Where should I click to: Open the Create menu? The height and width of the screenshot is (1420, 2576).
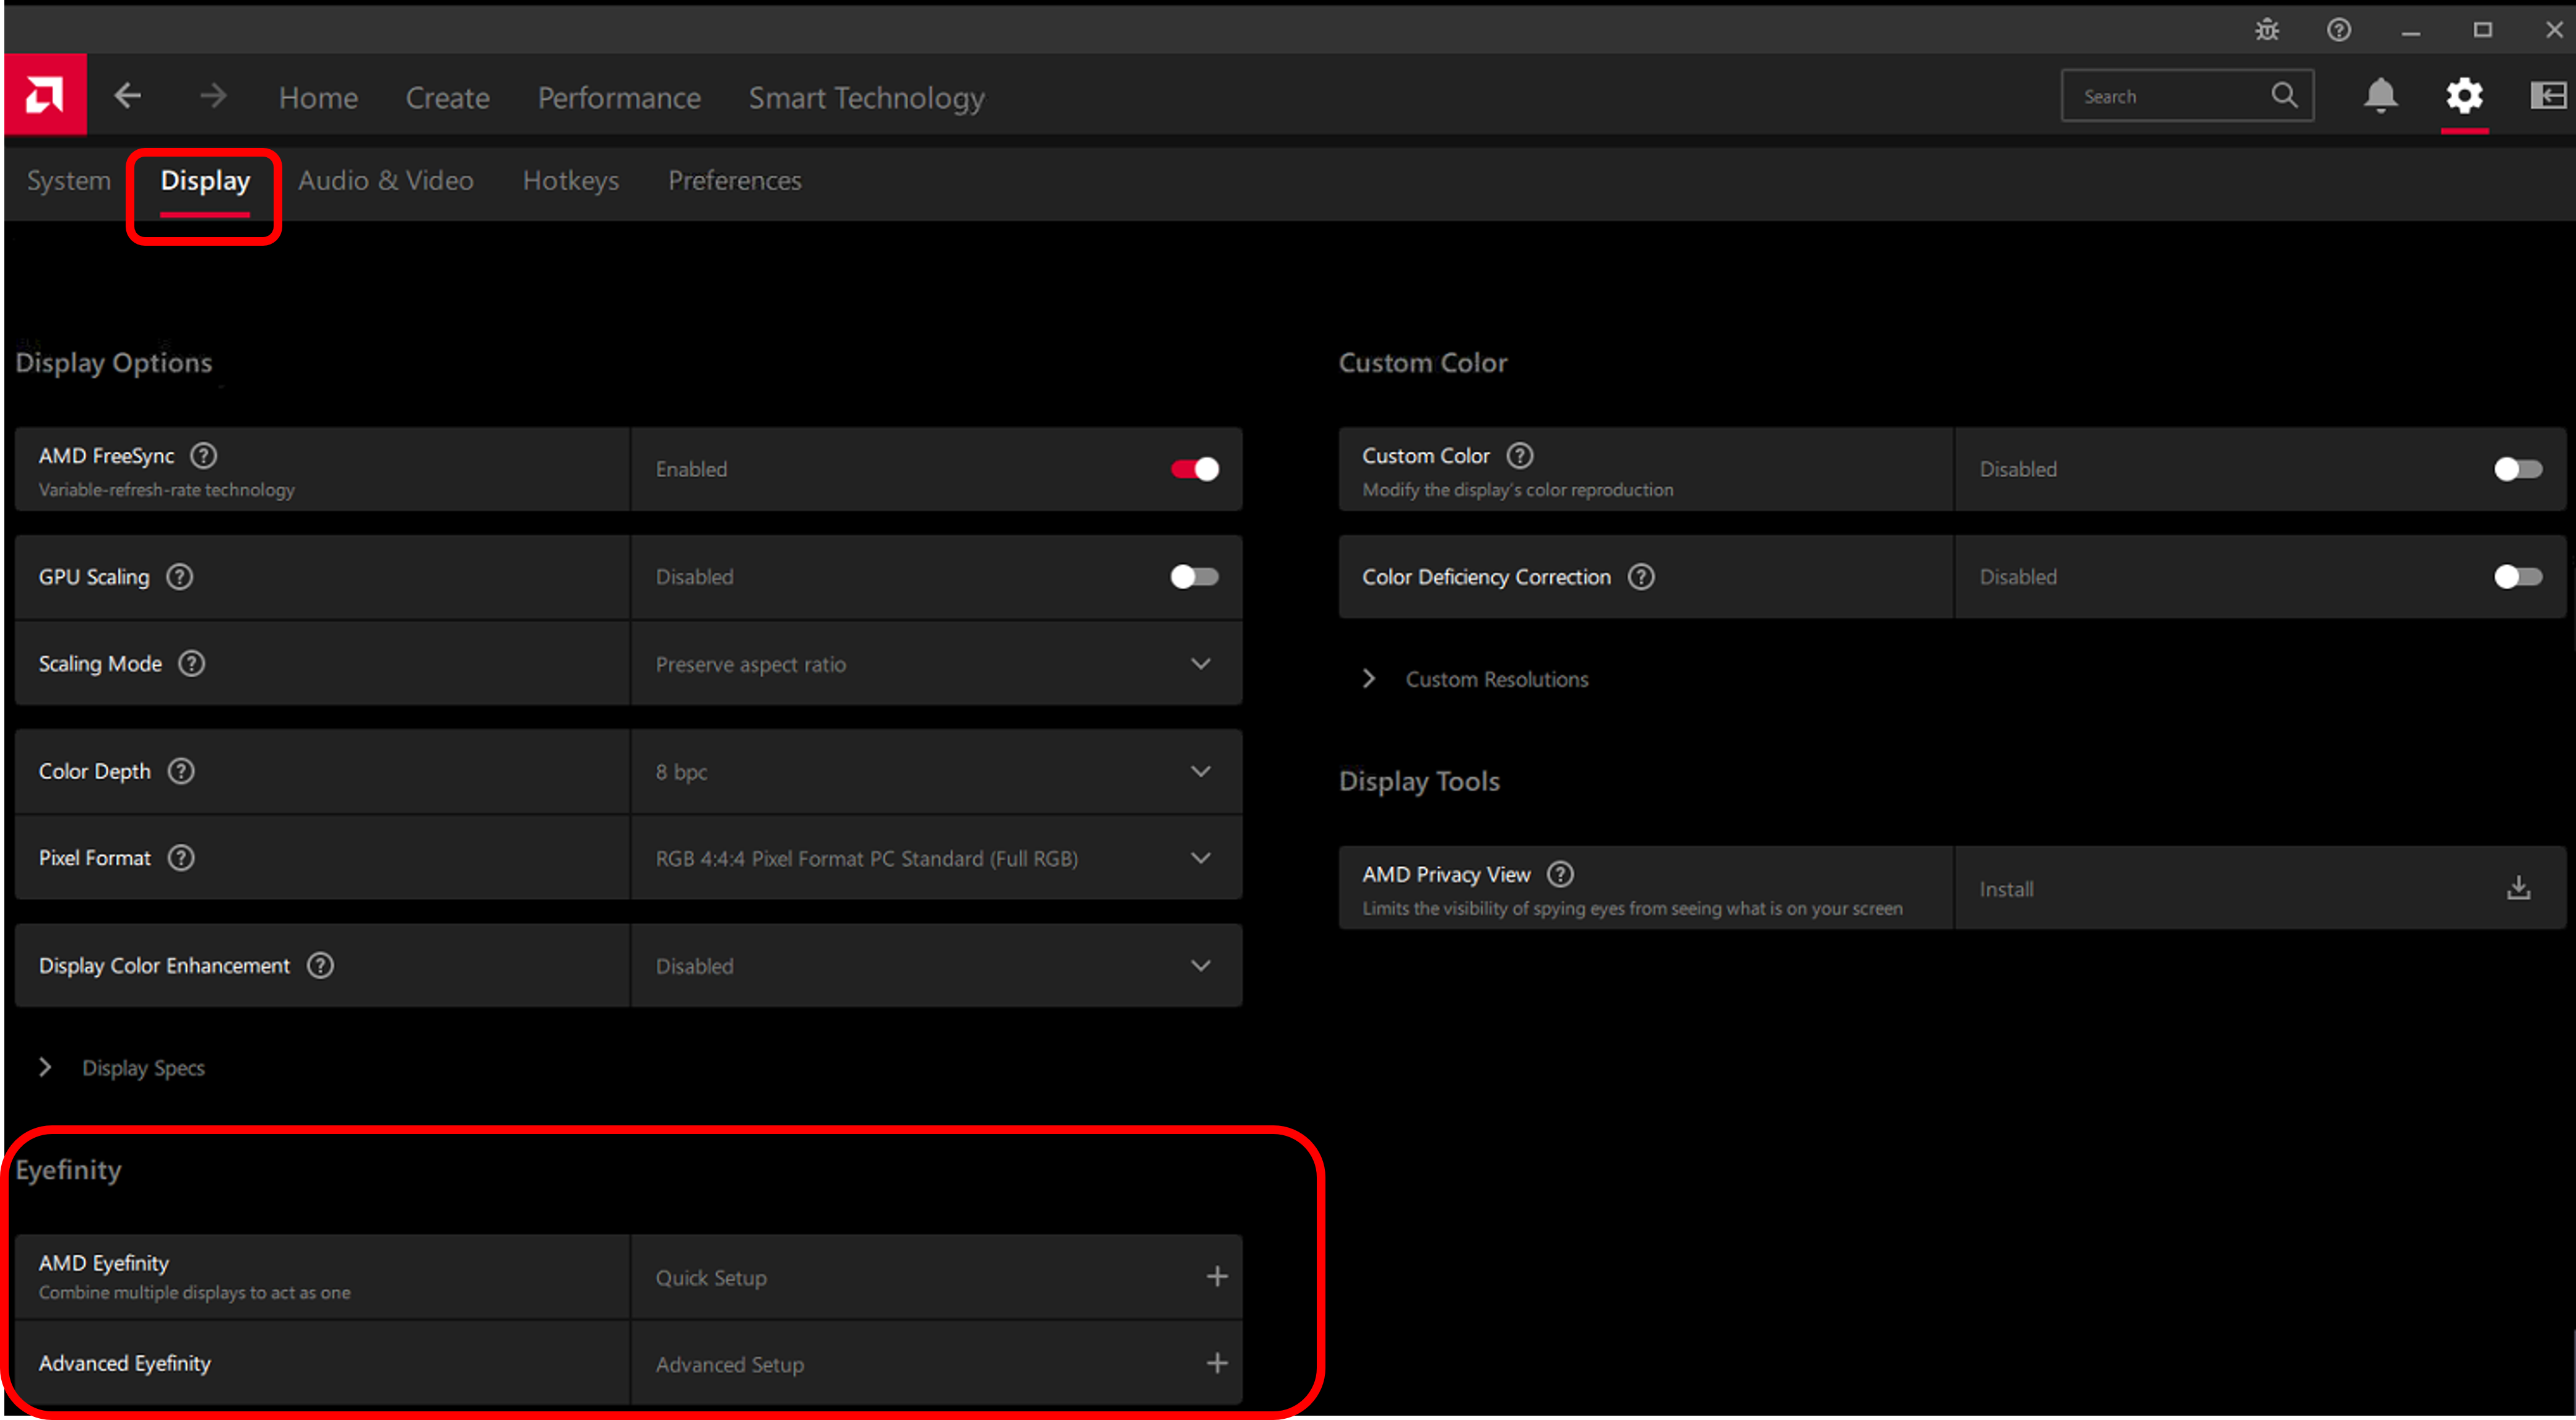[448, 97]
